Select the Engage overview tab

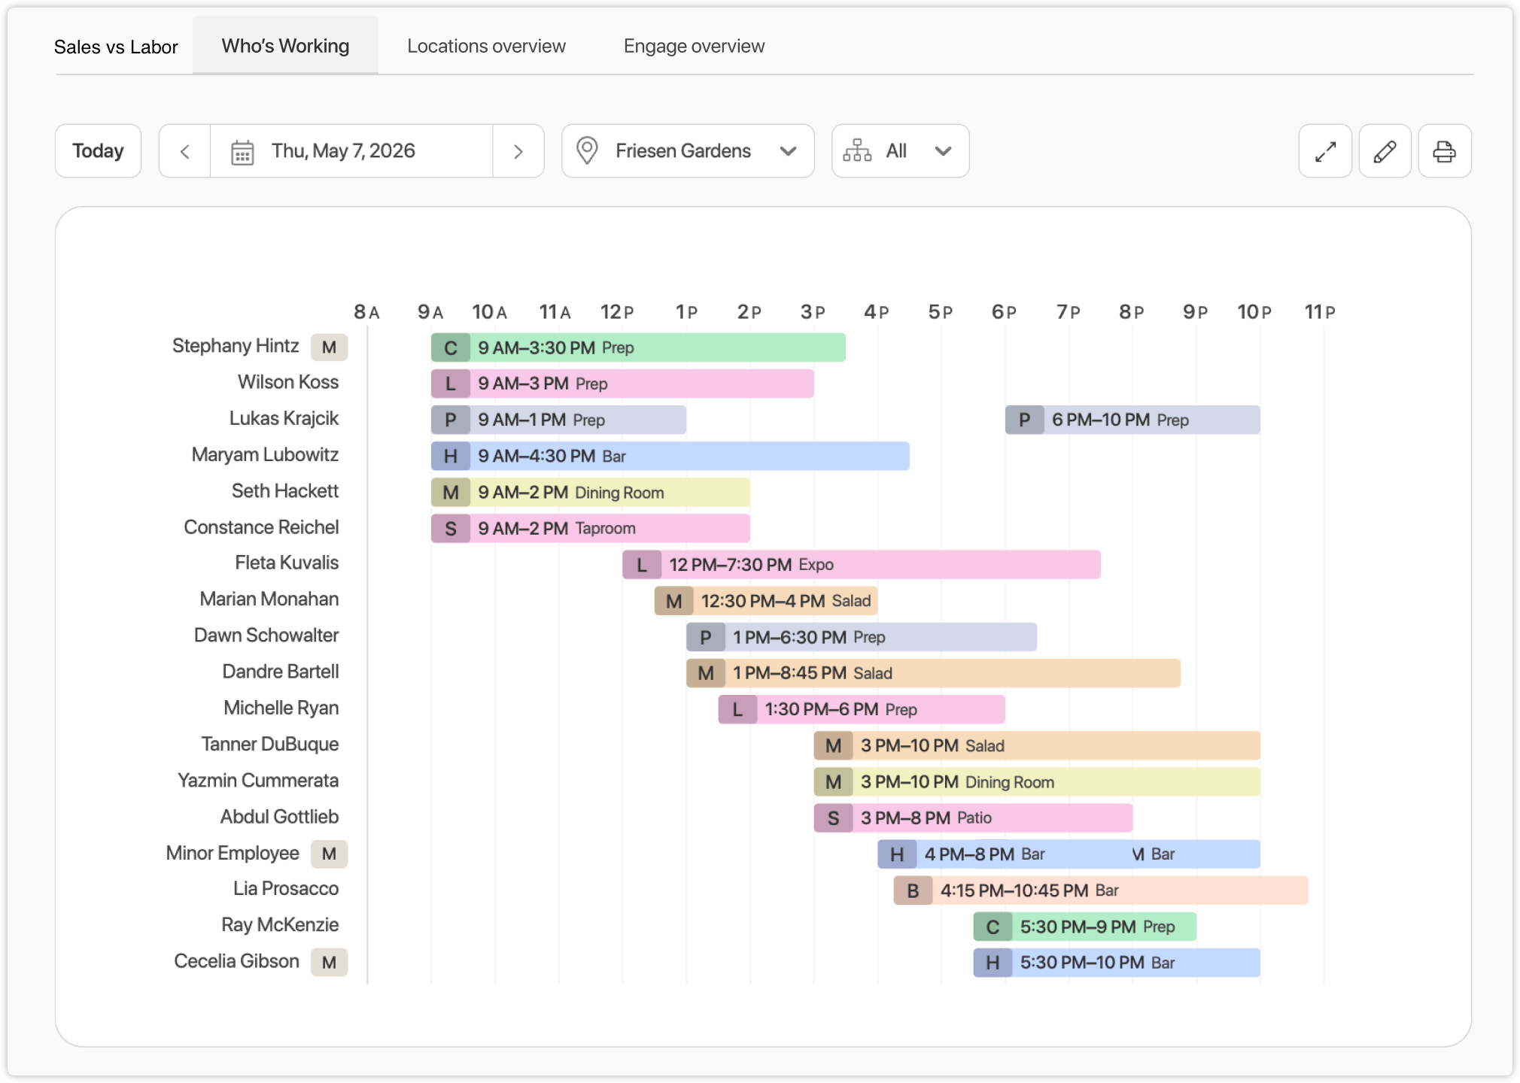tap(694, 46)
